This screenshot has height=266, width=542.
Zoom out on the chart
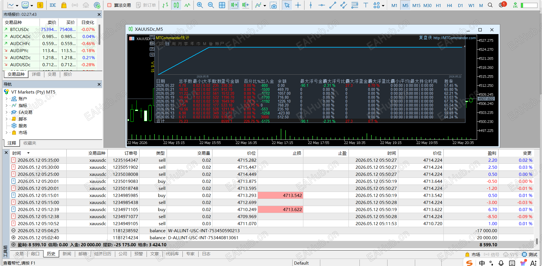pyautogui.click(x=211, y=5)
